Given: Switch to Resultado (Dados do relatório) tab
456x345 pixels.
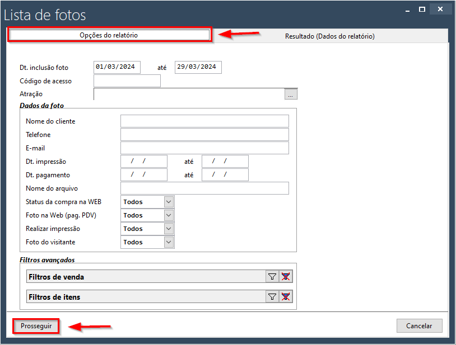Looking at the screenshot, I should (329, 36).
